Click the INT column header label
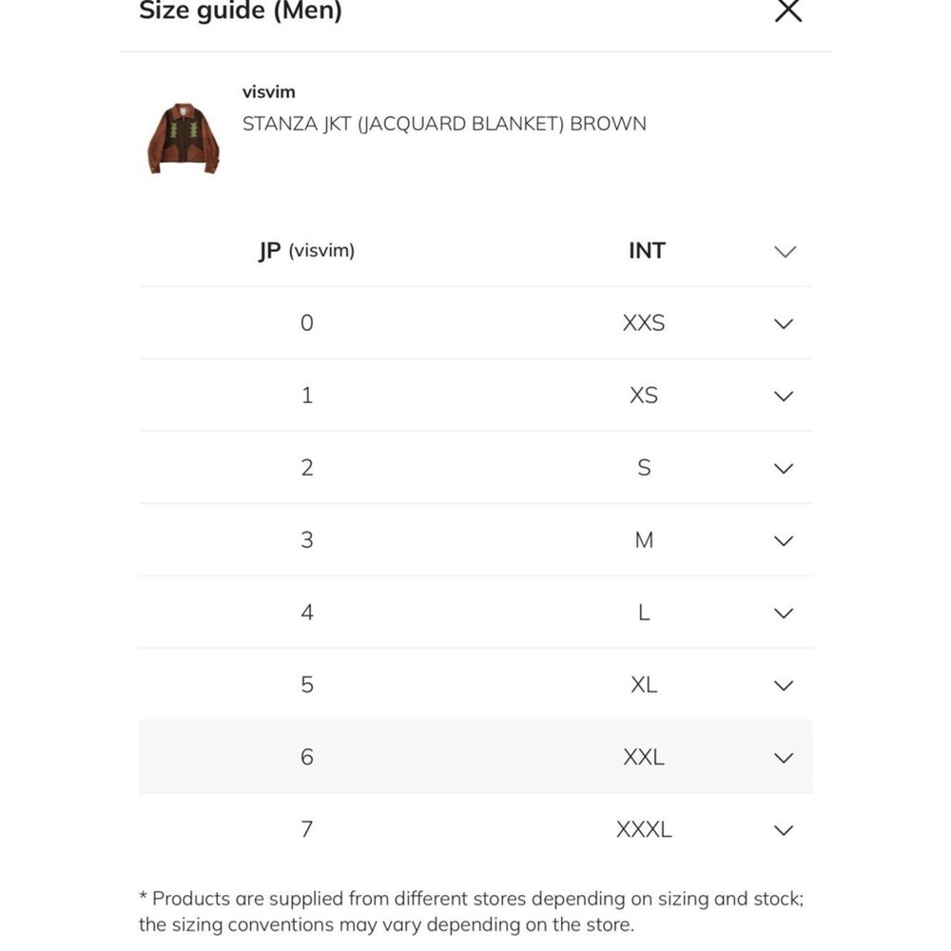951x951 pixels. pyautogui.click(x=647, y=250)
